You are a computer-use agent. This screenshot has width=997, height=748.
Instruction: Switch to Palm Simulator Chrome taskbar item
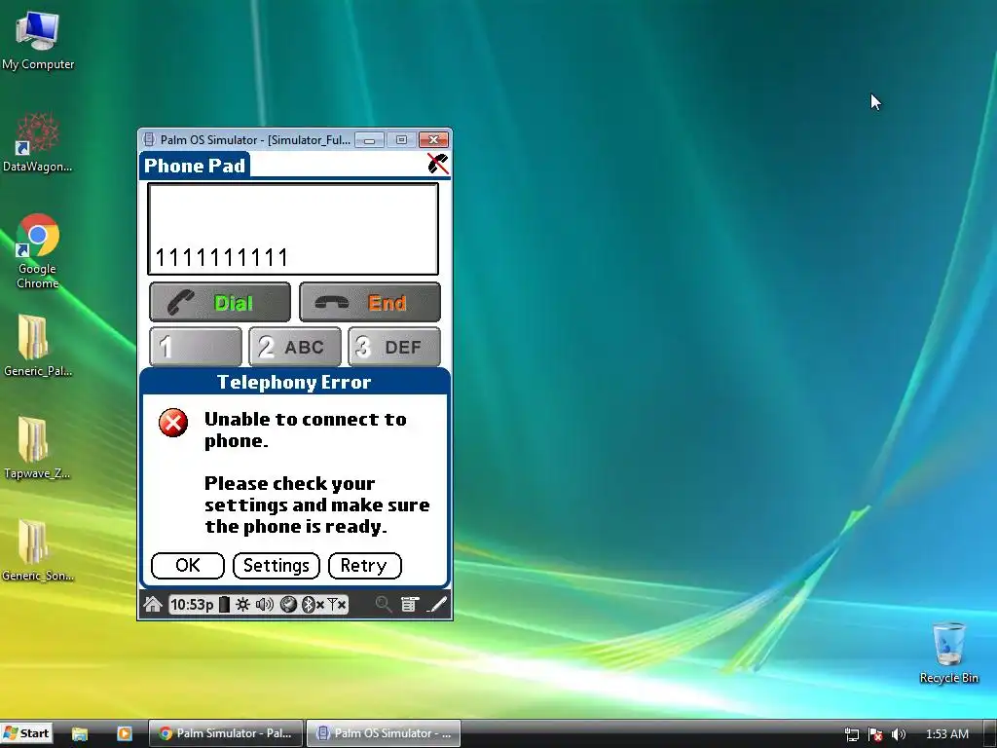click(226, 733)
